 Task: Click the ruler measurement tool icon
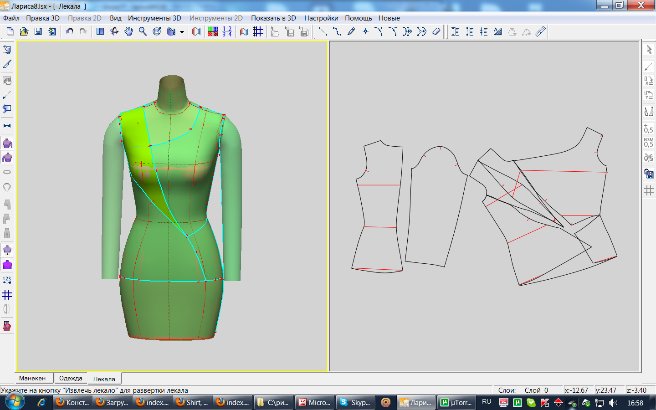[x=540, y=31]
